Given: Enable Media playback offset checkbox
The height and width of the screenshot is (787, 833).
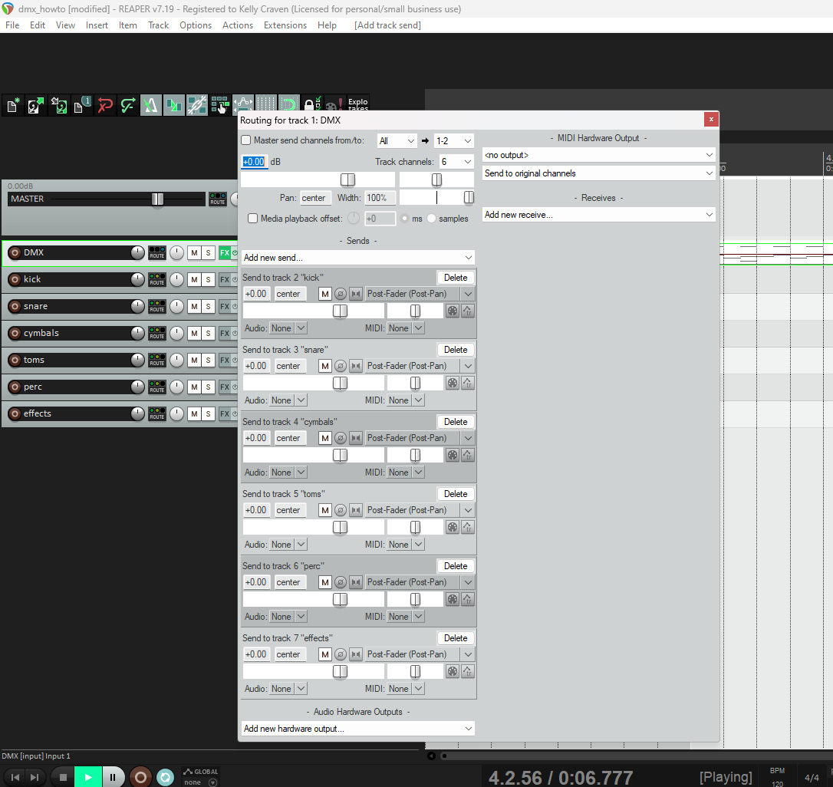Looking at the screenshot, I should tap(253, 219).
